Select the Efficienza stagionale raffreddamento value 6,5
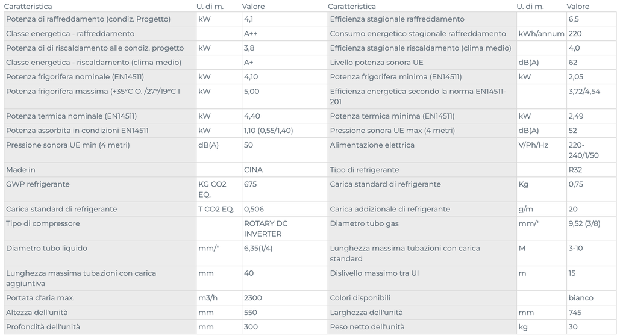 [574, 19]
